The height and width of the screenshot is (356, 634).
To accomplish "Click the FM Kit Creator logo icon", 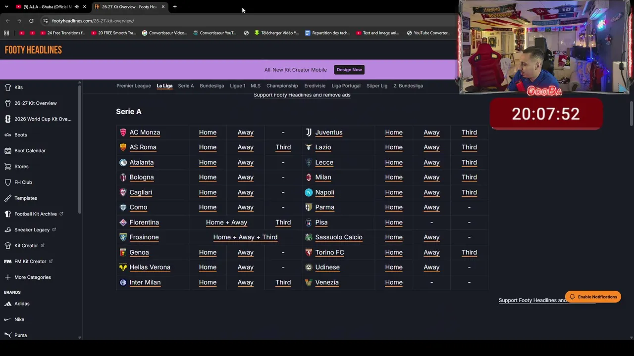I will (7, 262).
